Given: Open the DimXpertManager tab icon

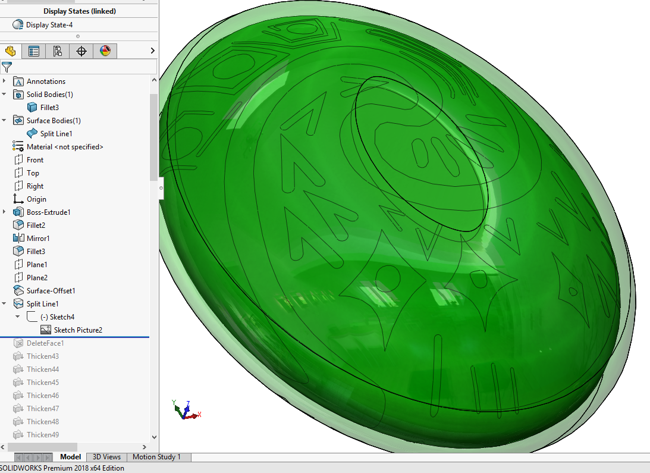Looking at the screenshot, I should tap(81, 51).
